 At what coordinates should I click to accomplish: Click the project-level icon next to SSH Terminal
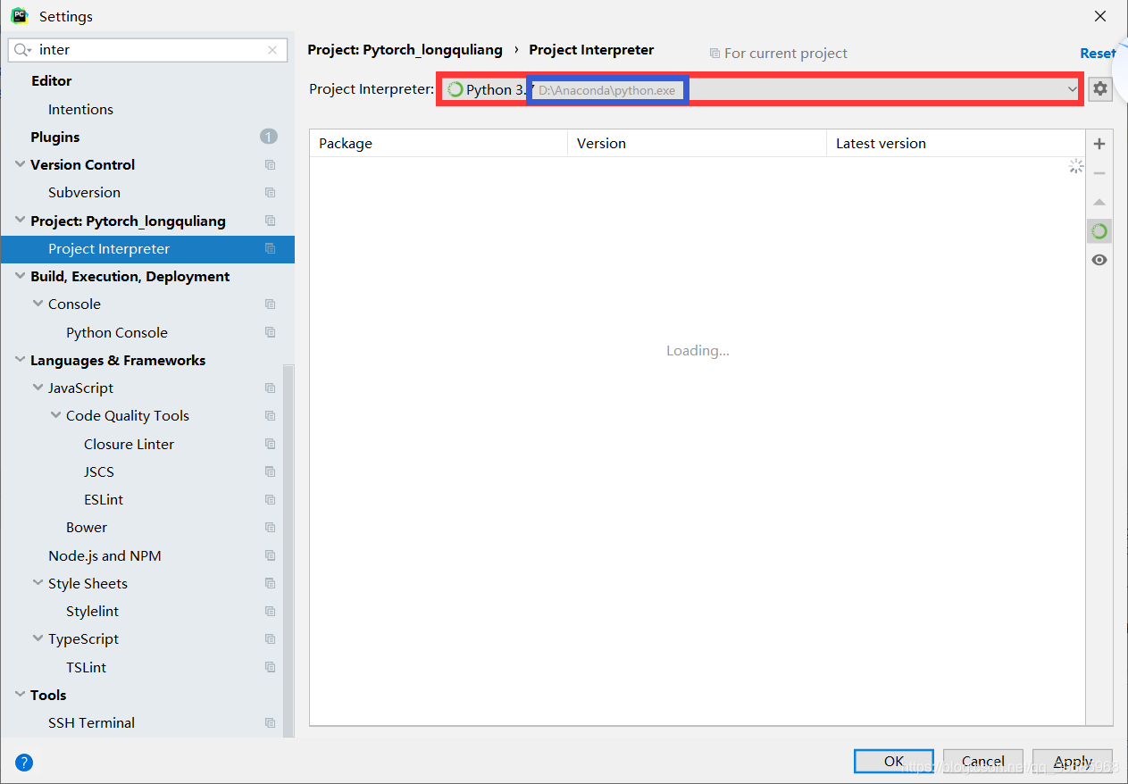[x=270, y=723]
